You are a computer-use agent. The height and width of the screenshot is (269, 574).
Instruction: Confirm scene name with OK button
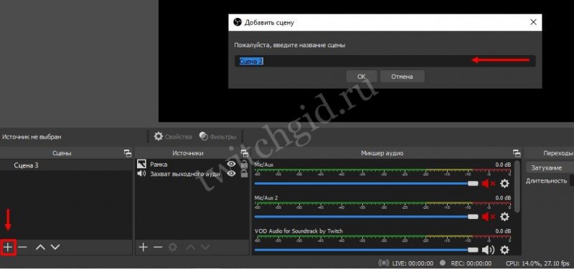pyautogui.click(x=362, y=77)
